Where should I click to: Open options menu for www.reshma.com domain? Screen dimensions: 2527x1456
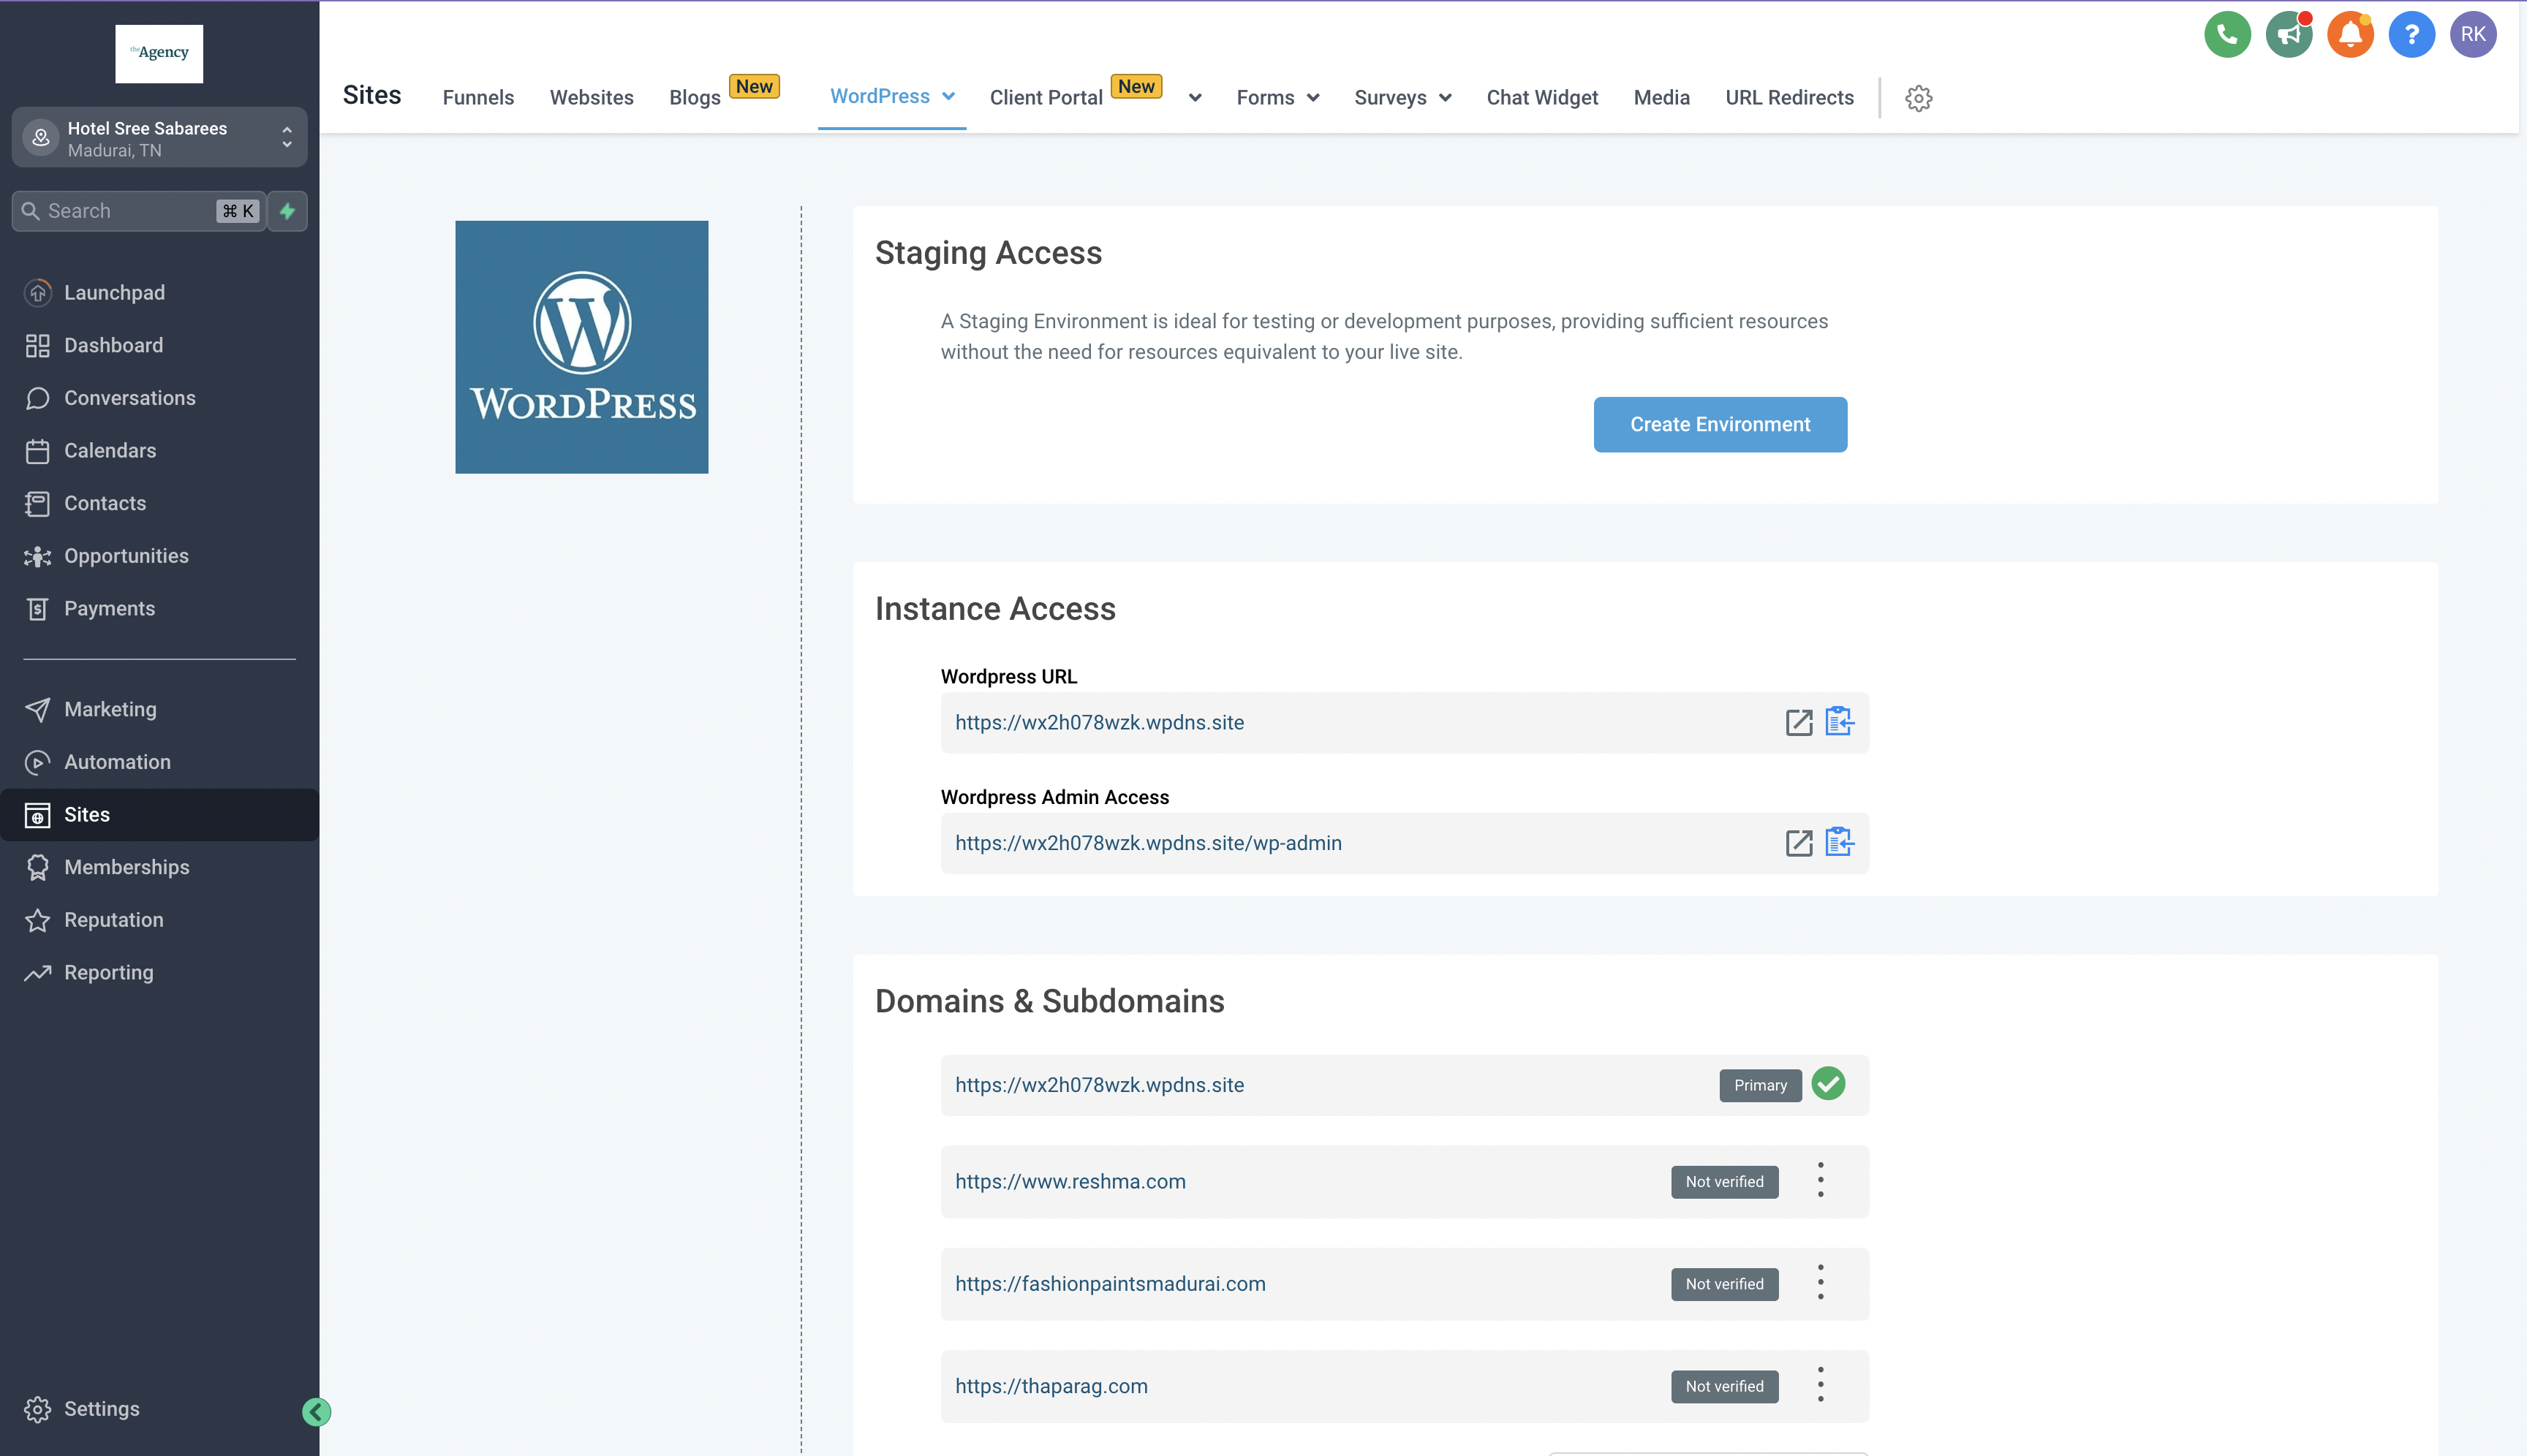click(1820, 1181)
